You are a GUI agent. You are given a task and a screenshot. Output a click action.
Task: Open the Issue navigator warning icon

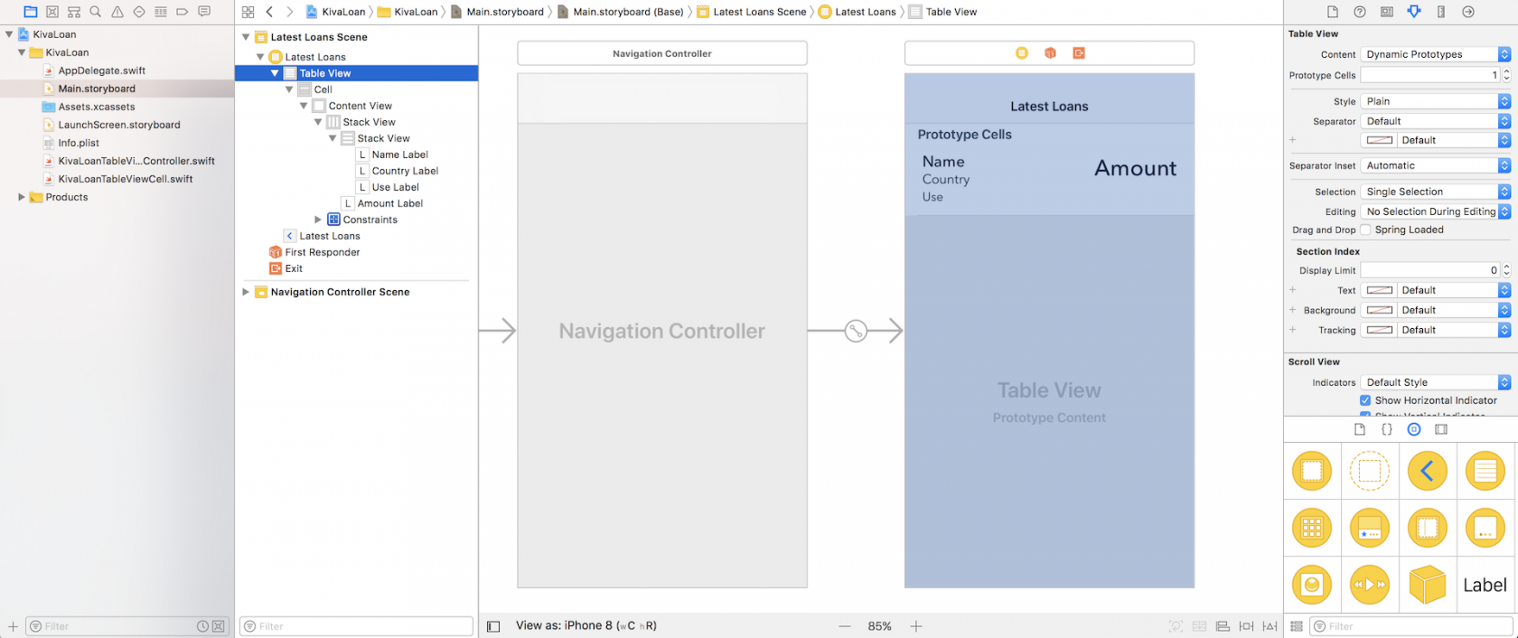pos(117,12)
